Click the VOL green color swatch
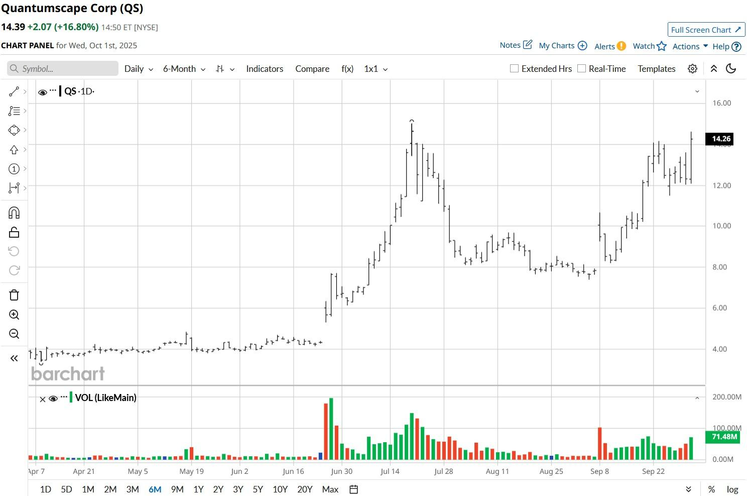The width and height of the screenshot is (747, 496). point(71,398)
